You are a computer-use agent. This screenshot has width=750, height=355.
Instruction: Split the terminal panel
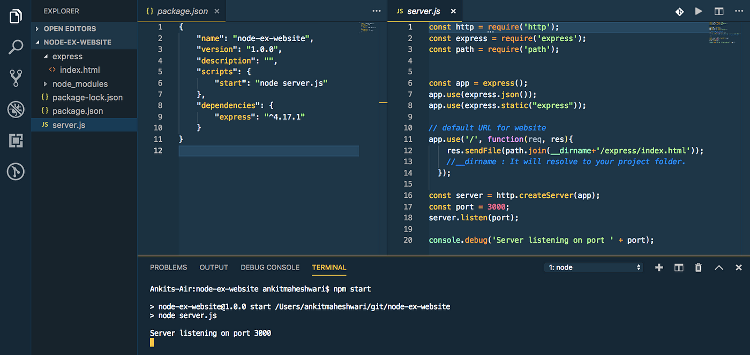point(679,267)
